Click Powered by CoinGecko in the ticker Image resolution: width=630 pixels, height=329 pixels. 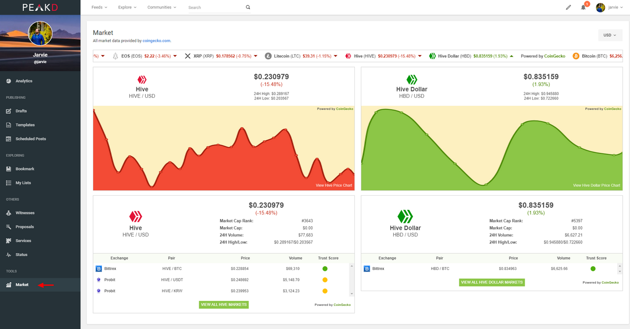(543, 56)
